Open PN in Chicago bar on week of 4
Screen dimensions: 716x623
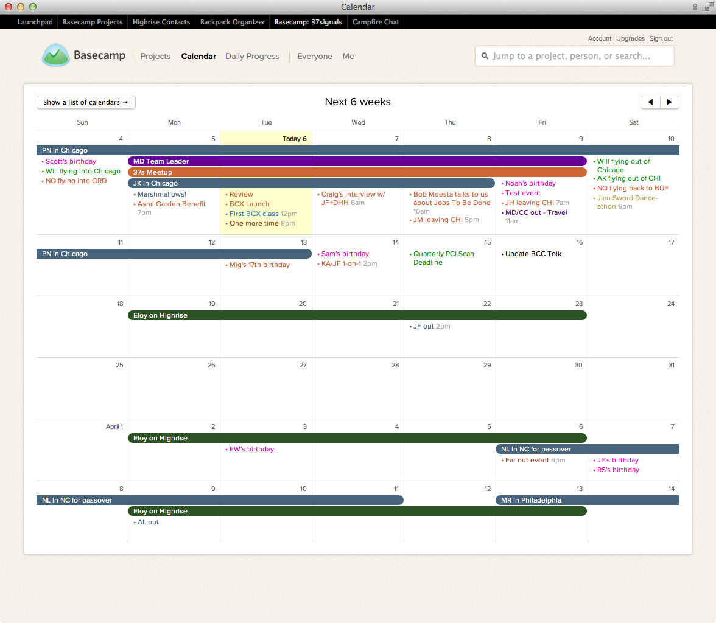point(357,150)
